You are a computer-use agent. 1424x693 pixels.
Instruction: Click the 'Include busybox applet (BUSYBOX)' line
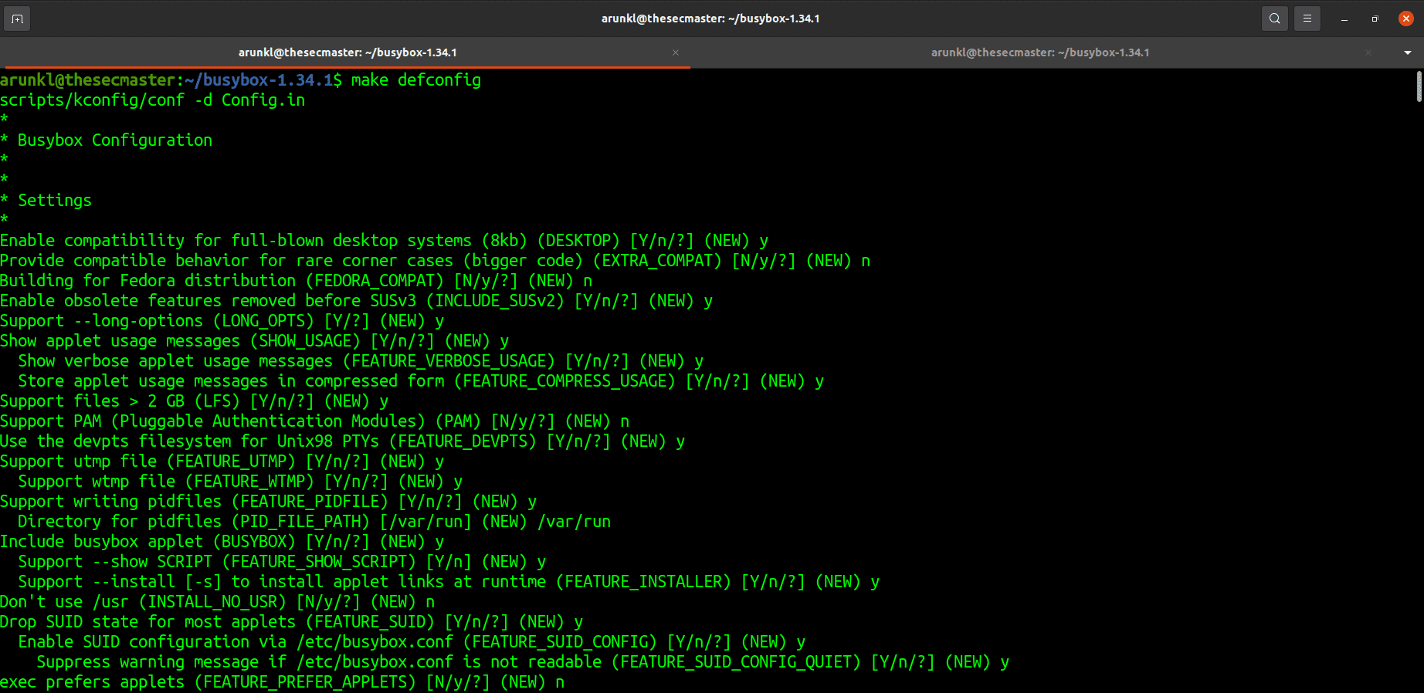[x=222, y=542]
